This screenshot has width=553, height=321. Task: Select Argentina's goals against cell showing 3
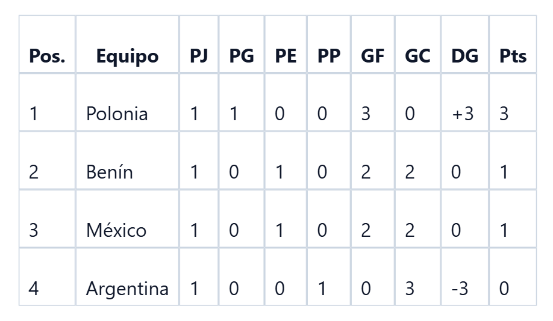(x=417, y=277)
